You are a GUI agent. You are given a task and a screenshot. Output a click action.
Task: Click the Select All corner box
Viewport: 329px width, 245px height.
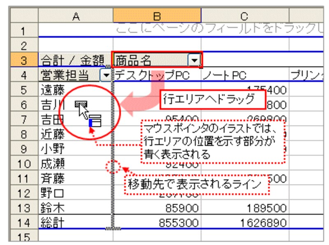click(24, 16)
